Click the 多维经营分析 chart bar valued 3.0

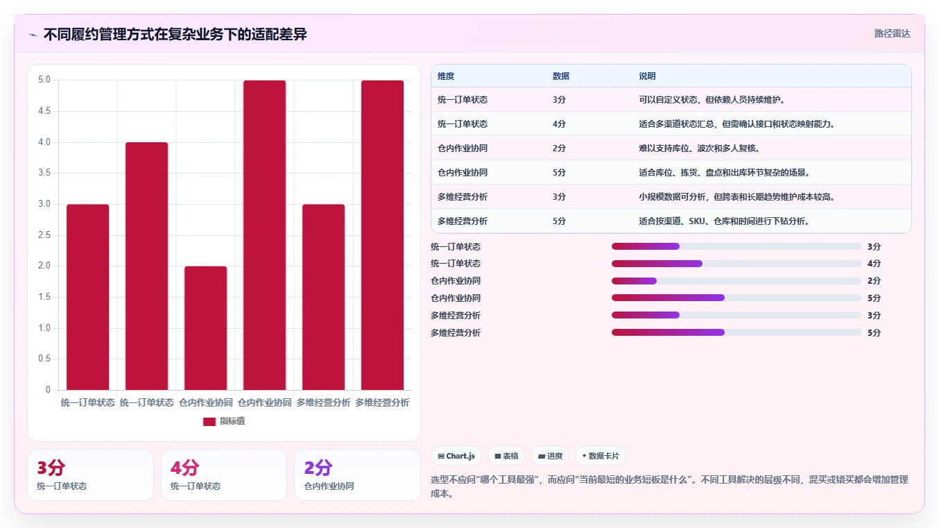(x=323, y=297)
